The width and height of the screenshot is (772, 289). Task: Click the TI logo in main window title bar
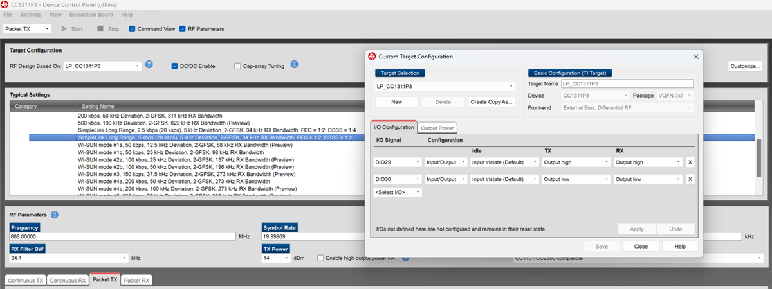tap(6, 4)
